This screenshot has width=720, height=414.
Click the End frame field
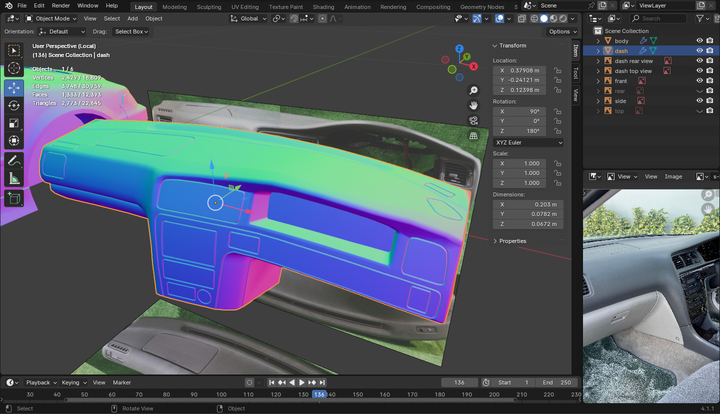coord(556,382)
